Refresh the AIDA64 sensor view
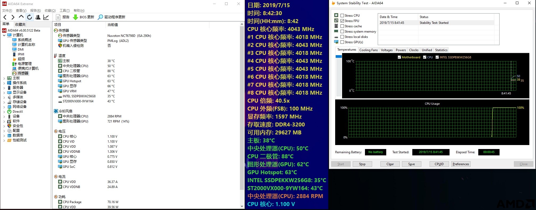Screen dimensions: 536x210 pyautogui.click(x=30, y=17)
